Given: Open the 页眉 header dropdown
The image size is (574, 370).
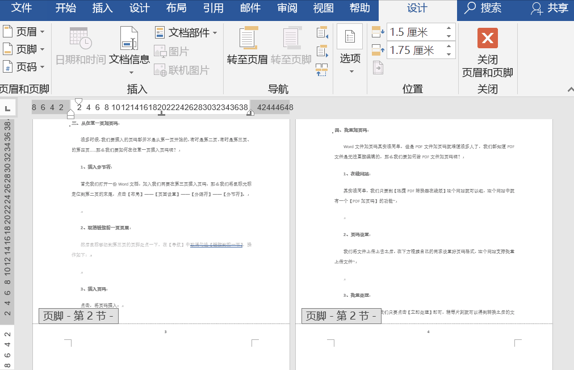Looking at the screenshot, I should [x=24, y=32].
